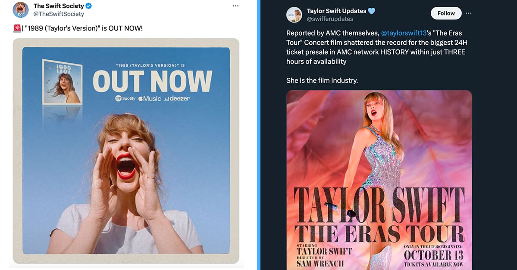Open the Taylor Swift Updates profile avatar
The height and width of the screenshot is (270, 517).
294,14
